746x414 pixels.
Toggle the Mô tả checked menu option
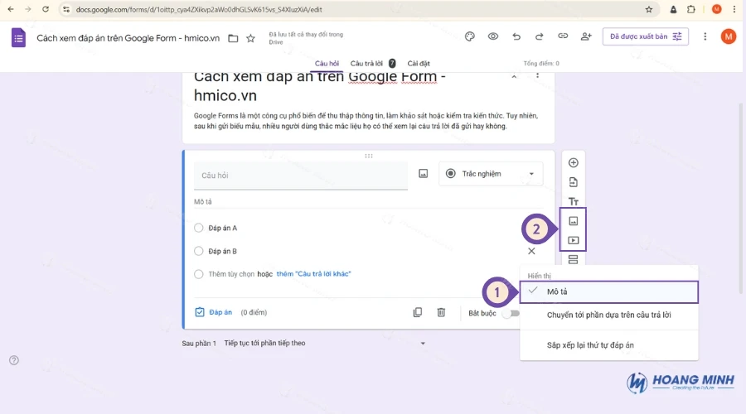point(609,291)
